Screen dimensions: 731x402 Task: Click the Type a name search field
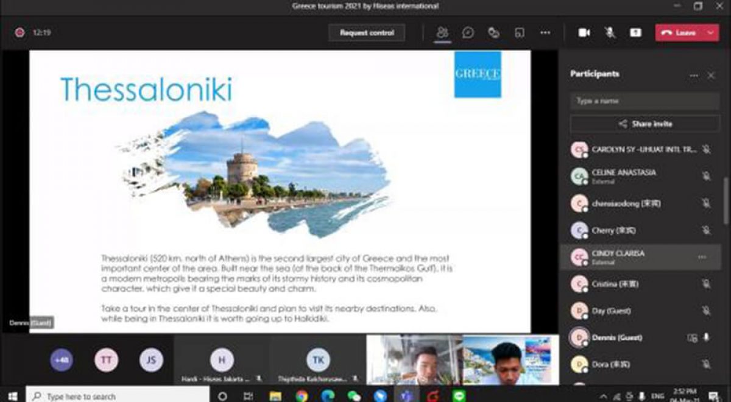tap(644, 101)
